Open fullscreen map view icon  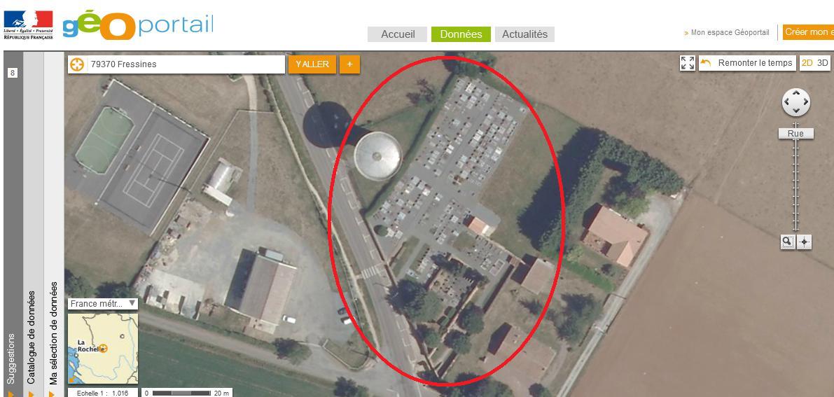pos(688,63)
